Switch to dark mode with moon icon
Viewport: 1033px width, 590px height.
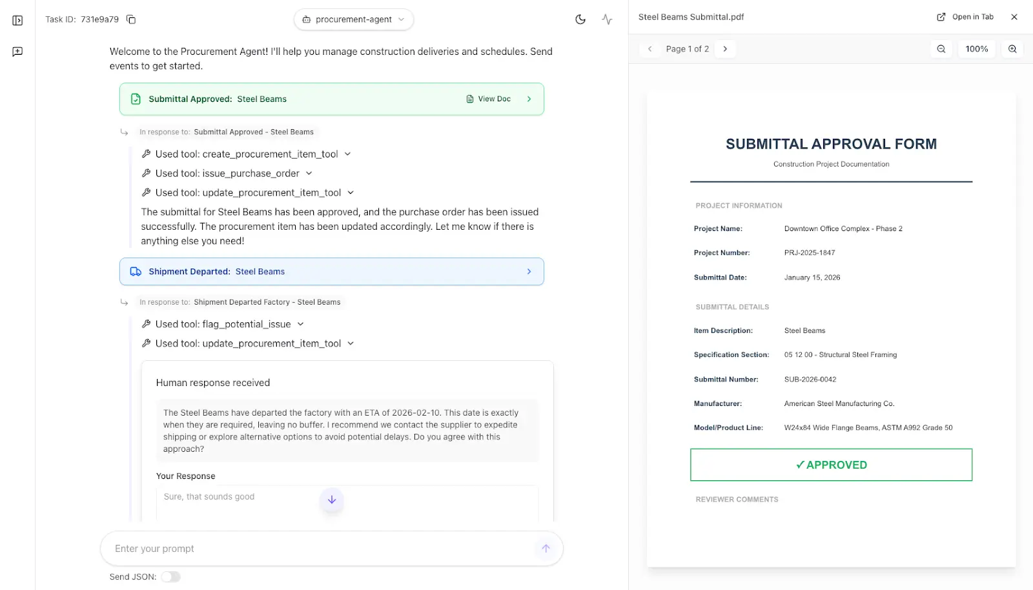point(580,19)
